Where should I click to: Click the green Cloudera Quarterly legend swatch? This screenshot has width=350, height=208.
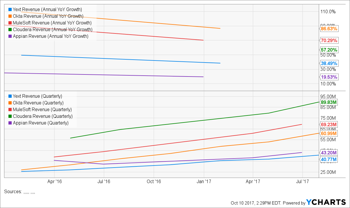[x=10, y=116]
